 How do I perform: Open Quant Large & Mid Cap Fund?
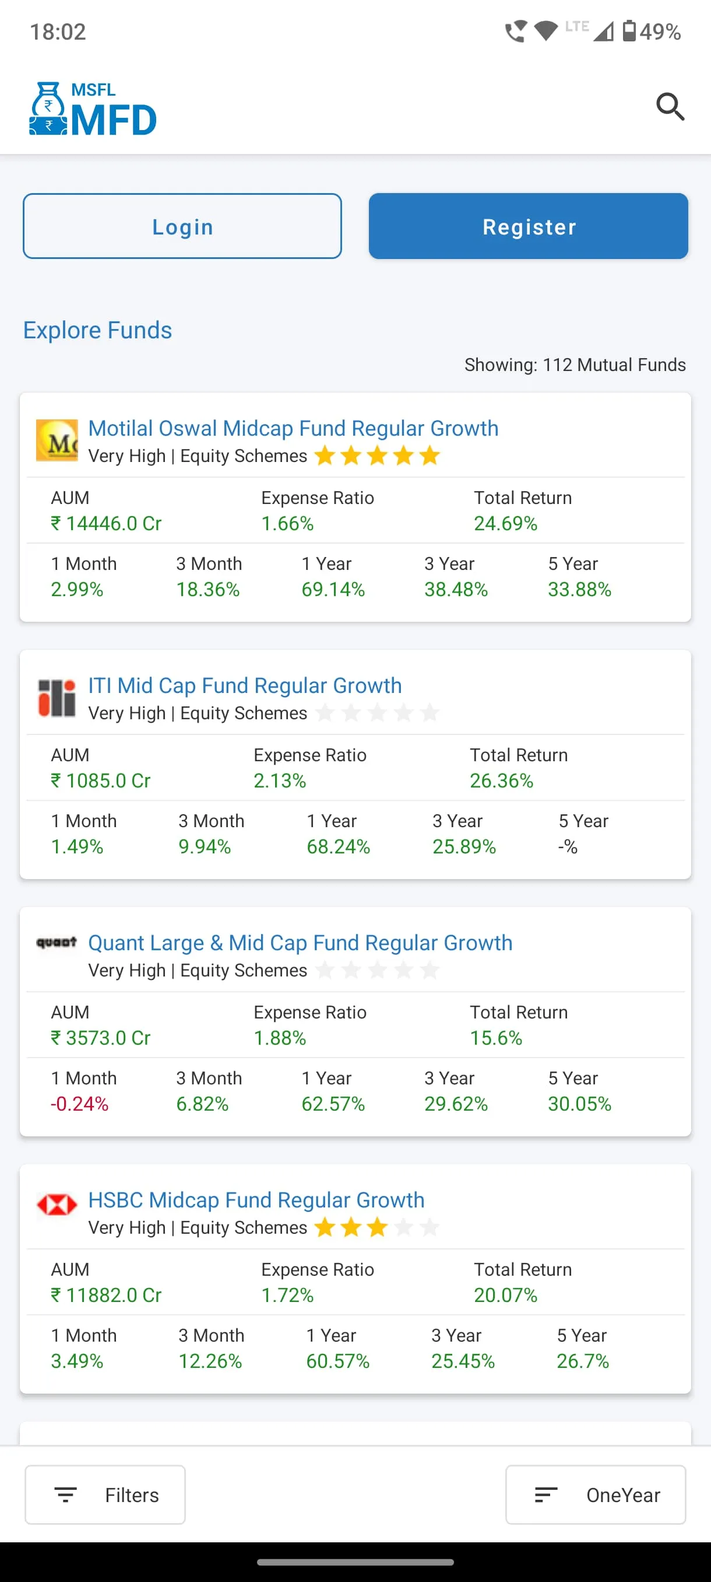tap(300, 943)
